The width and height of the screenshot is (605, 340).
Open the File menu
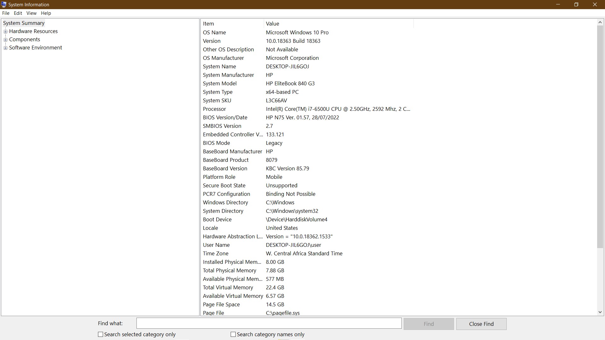point(6,13)
